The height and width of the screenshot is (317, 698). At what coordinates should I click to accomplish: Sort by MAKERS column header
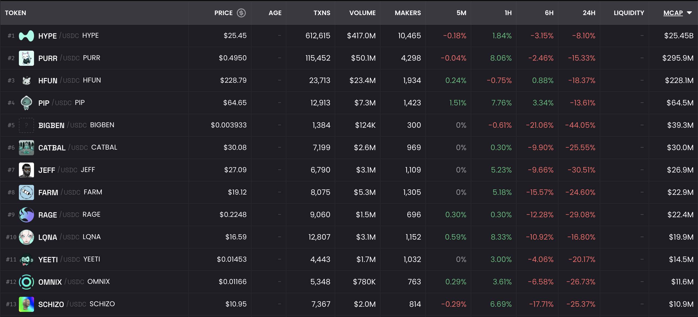408,13
